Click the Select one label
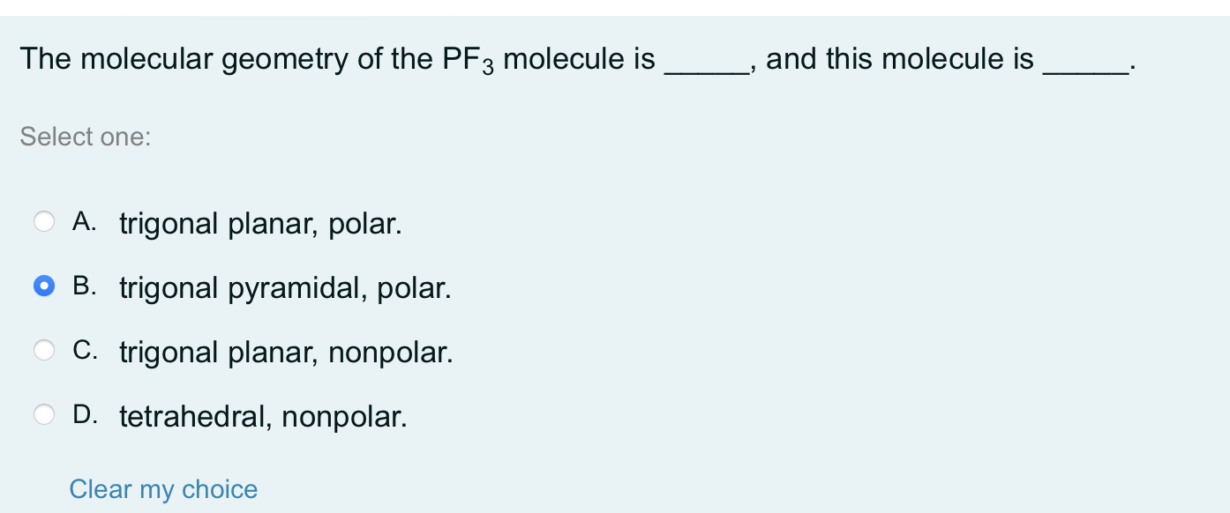1230x513 pixels. pyautogui.click(x=86, y=137)
